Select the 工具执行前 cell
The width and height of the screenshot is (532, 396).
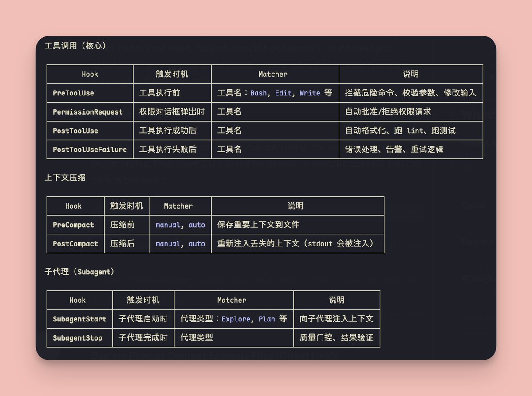point(172,93)
